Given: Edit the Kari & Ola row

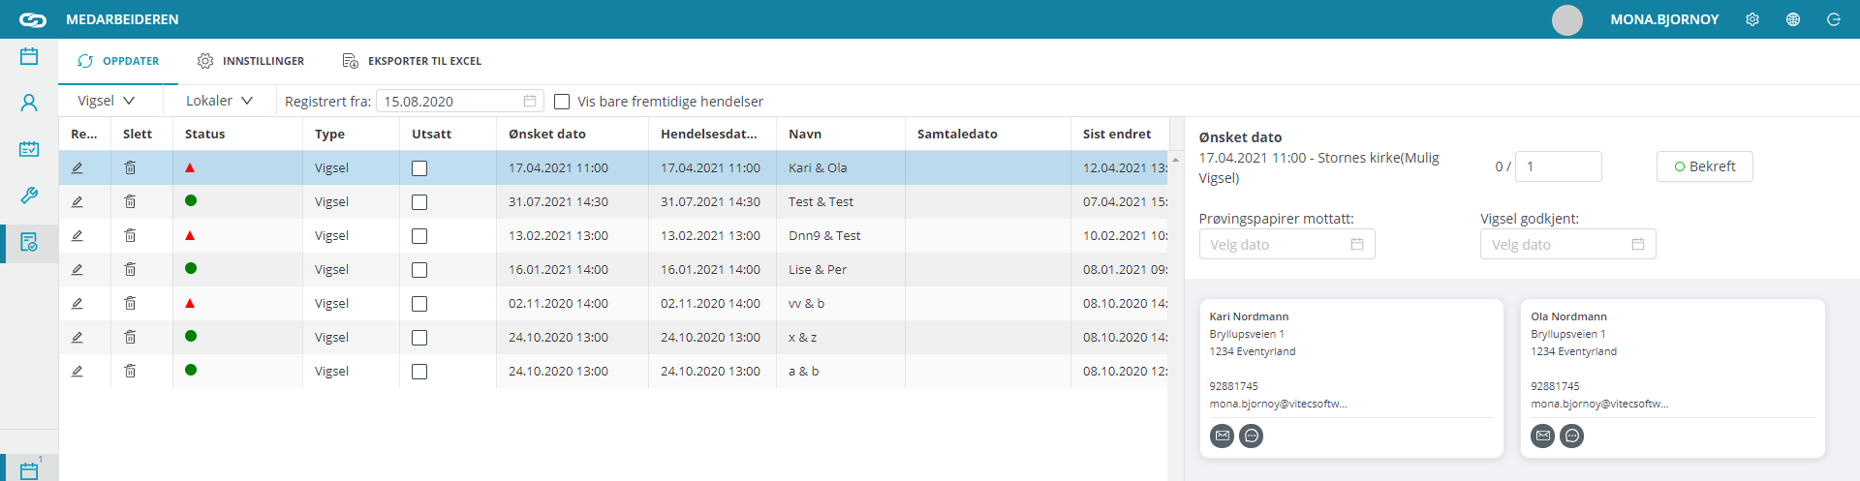Looking at the screenshot, I should (77, 168).
